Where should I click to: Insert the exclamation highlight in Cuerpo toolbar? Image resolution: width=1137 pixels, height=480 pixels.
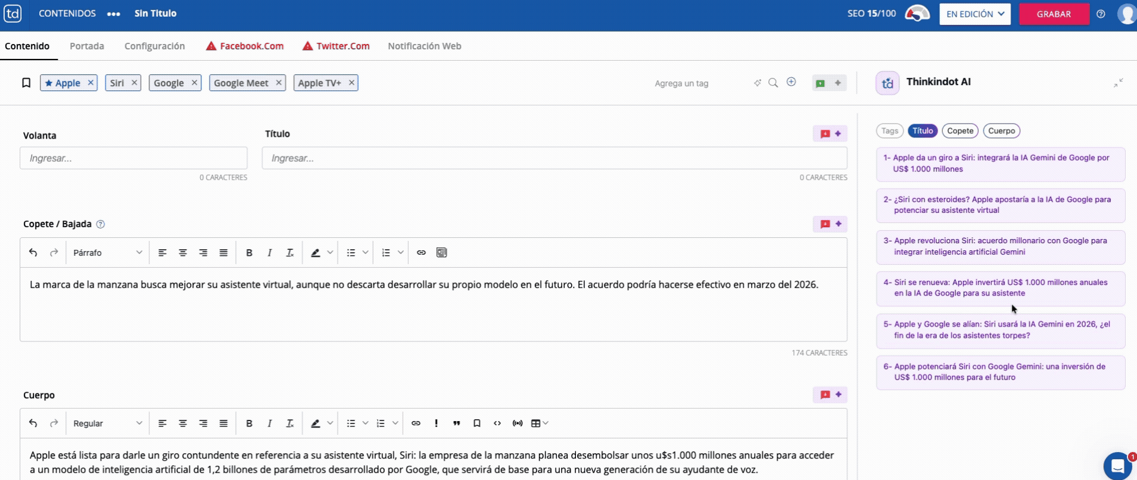point(437,423)
